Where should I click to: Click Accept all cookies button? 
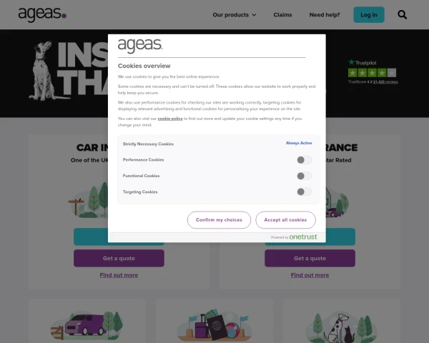pos(285,220)
